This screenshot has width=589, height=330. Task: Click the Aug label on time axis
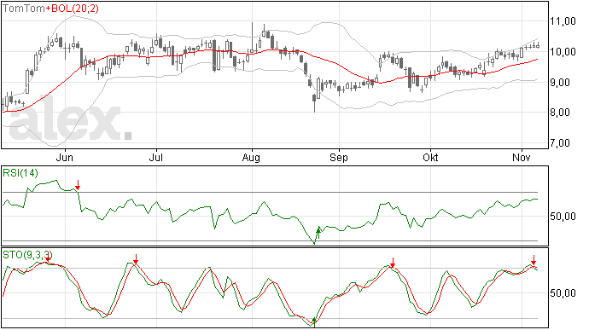pos(251,157)
